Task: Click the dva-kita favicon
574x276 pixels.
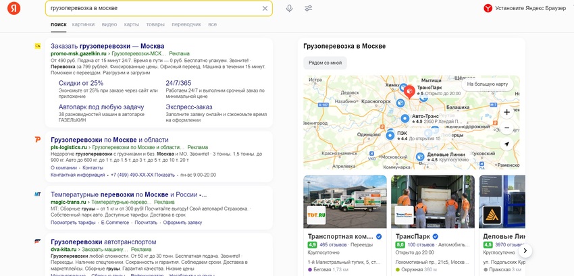Action: pos(38,242)
